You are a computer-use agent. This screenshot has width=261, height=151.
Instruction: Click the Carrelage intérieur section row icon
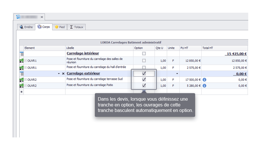pos(22,54)
